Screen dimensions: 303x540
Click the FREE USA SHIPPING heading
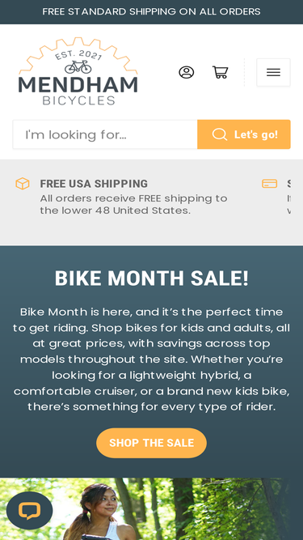(x=94, y=184)
